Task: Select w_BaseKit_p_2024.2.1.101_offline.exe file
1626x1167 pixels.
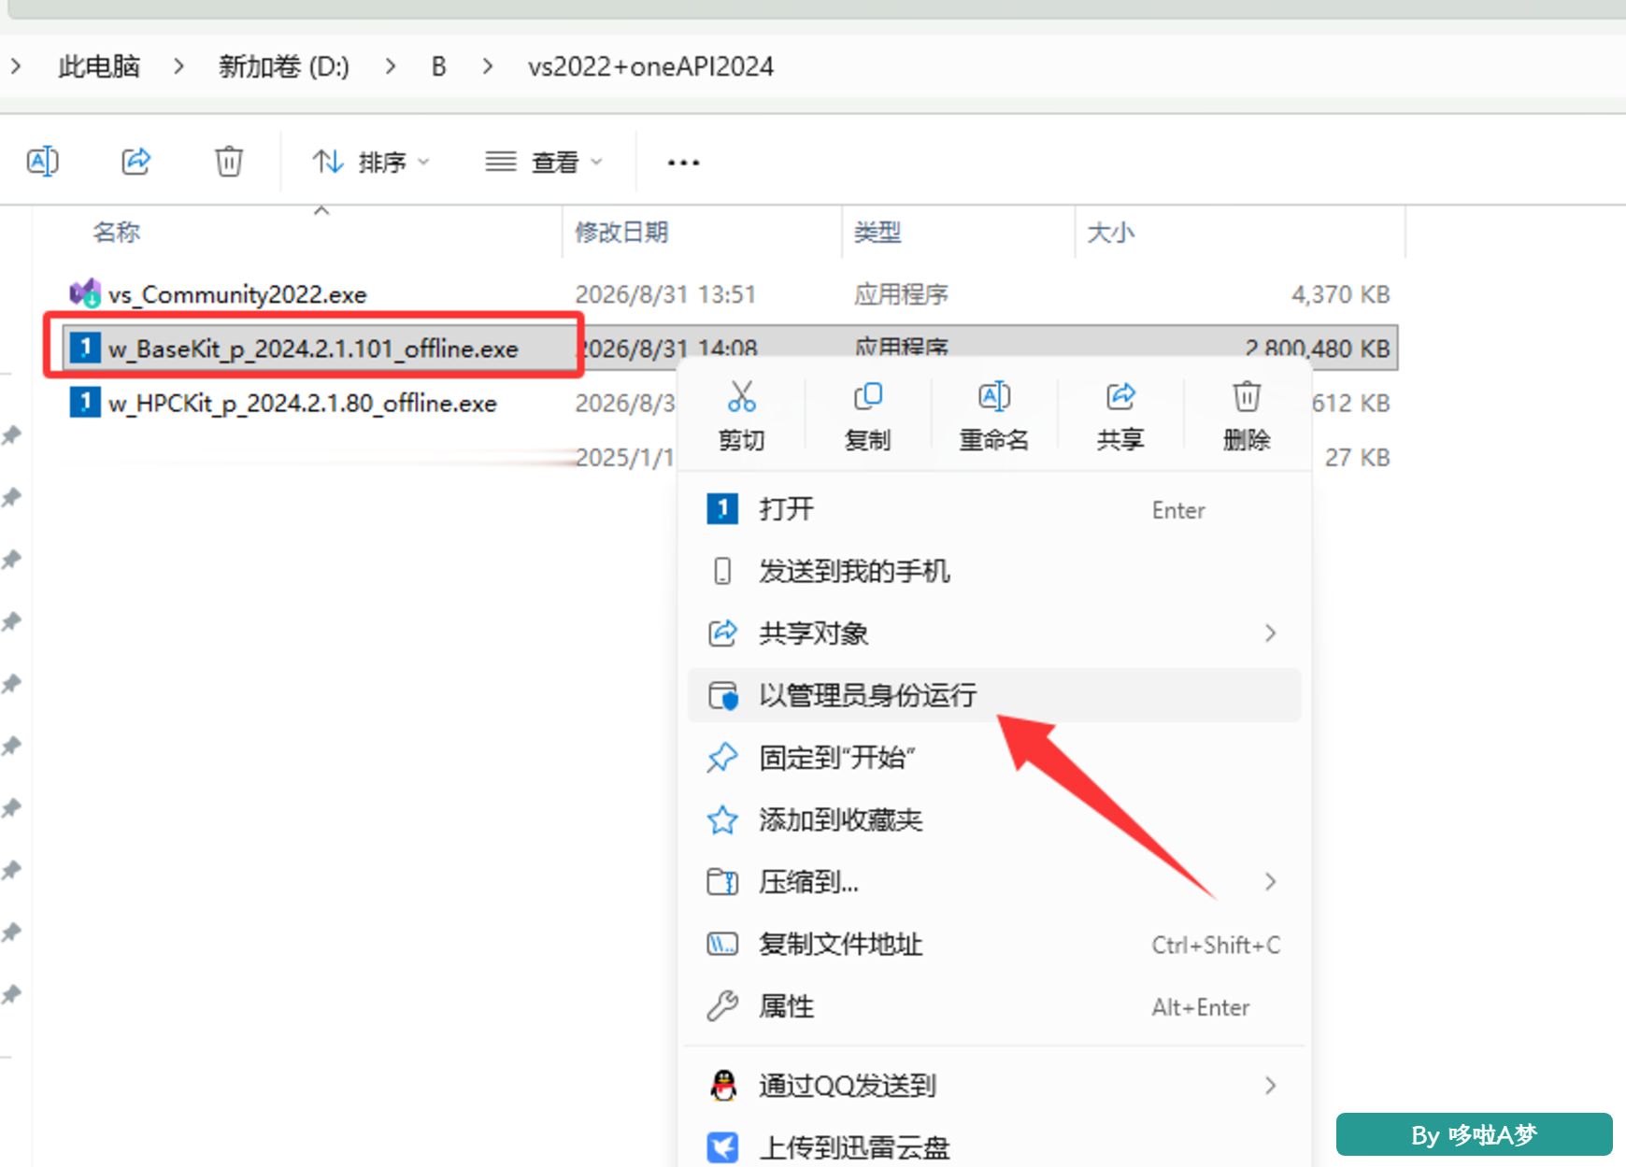Action: (313, 349)
